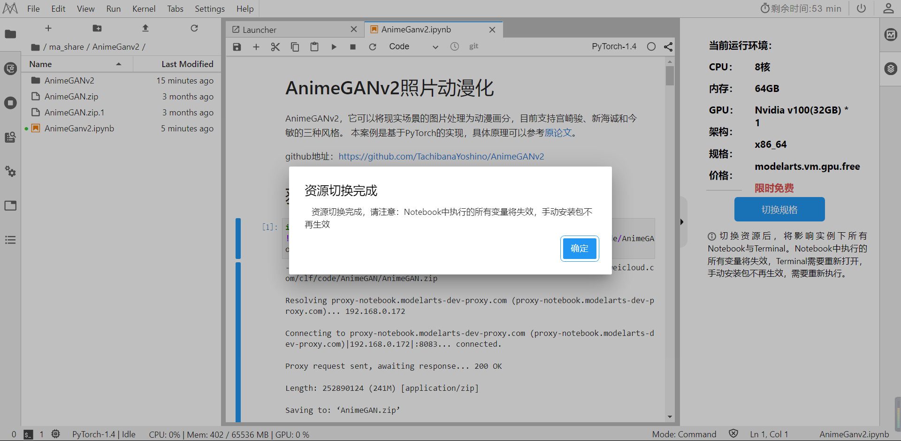
Task: Click the upload files icon
Action: coord(145,28)
